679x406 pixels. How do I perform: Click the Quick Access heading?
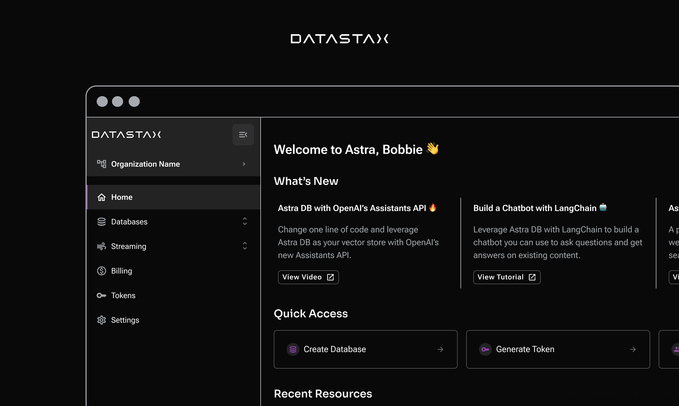point(311,314)
